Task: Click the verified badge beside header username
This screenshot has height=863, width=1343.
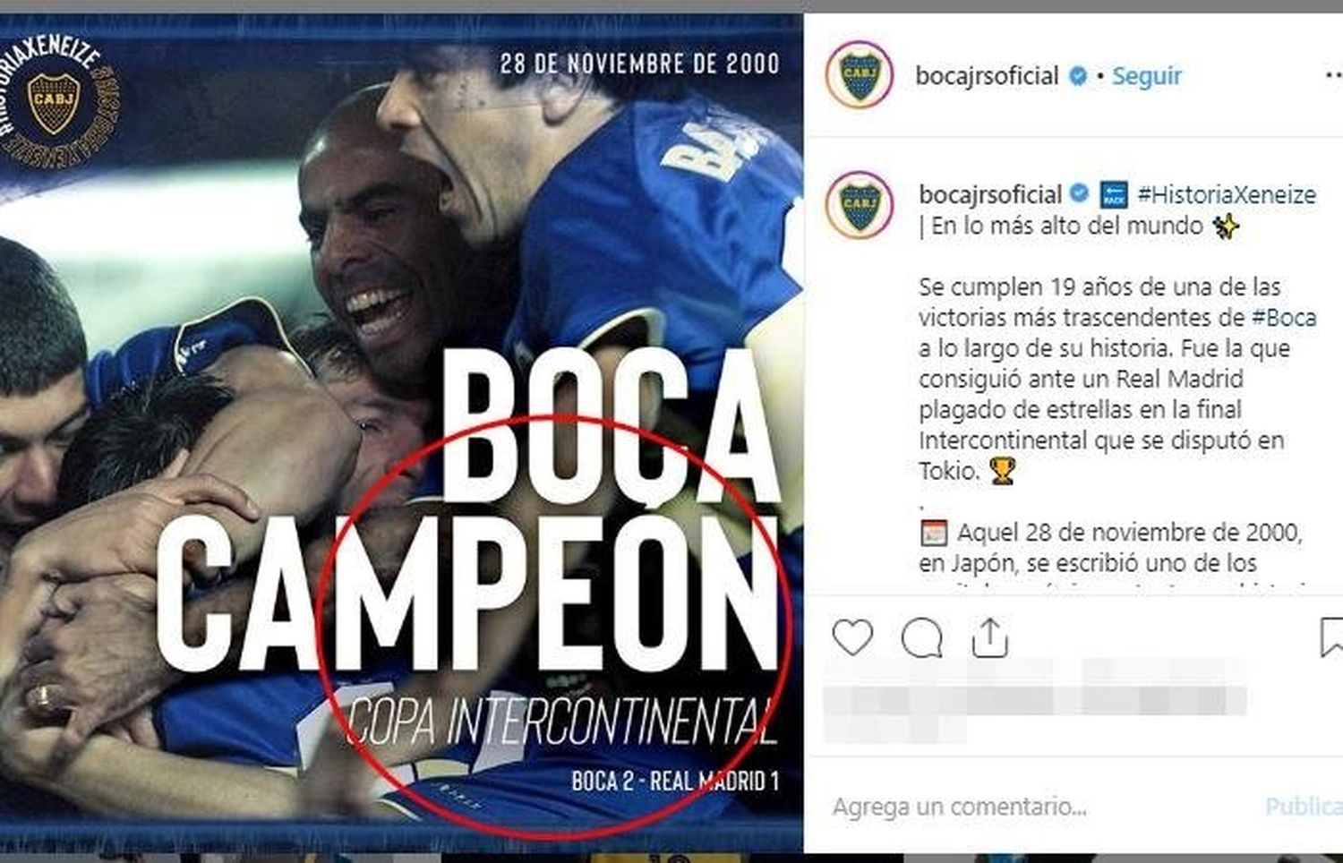Action: (1078, 76)
